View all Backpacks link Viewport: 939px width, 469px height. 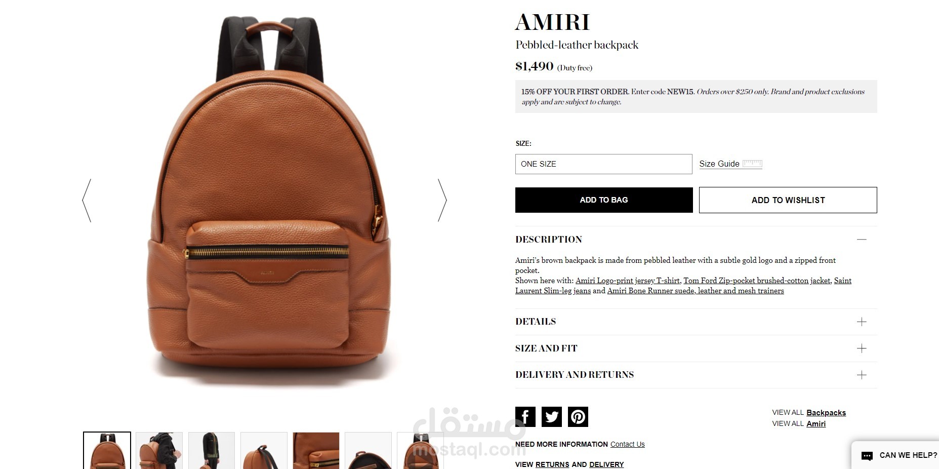[x=826, y=413]
